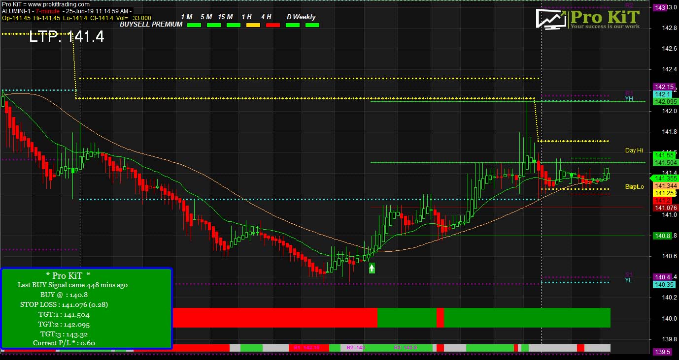Click the 1 M green signal indicator
Screen dimensions: 679x360
pyautogui.click(x=194, y=25)
